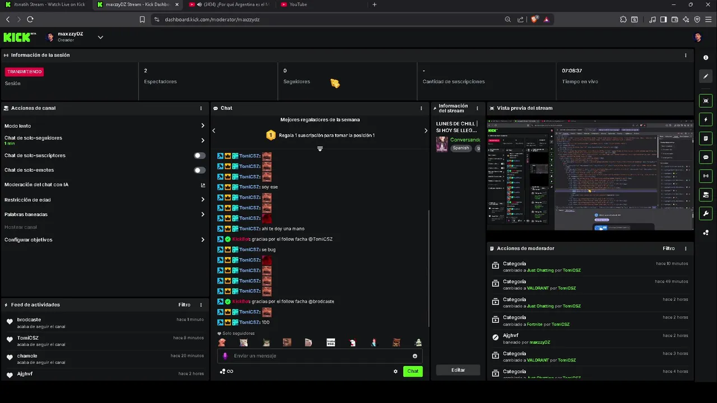Expand Modo lento settings
The width and height of the screenshot is (717, 403).
203,126
